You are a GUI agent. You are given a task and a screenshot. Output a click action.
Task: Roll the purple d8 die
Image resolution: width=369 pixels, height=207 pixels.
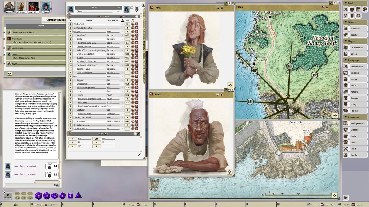[x=62, y=196]
